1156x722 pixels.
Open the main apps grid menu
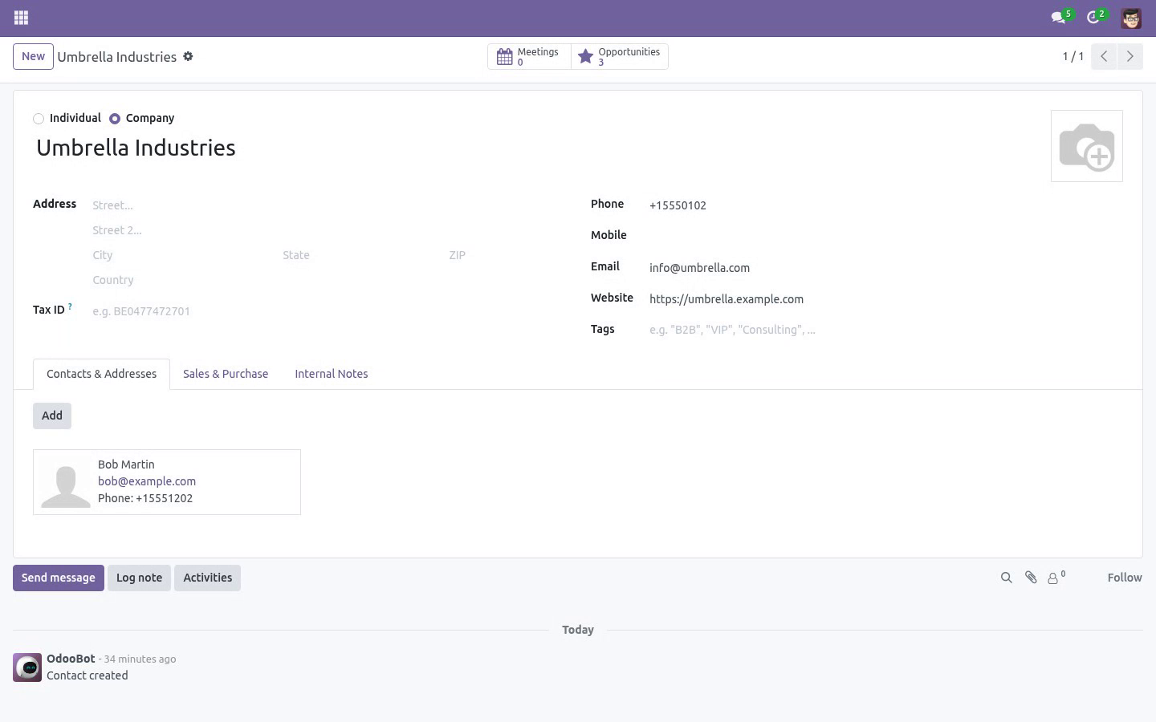click(x=22, y=18)
